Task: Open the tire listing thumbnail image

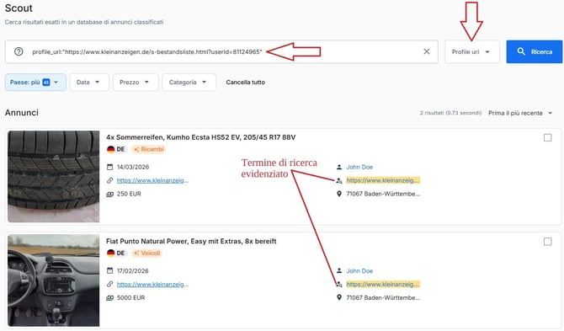Action: (54, 176)
